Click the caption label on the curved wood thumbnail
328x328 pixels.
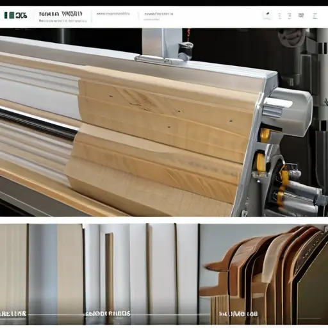click(x=238, y=314)
